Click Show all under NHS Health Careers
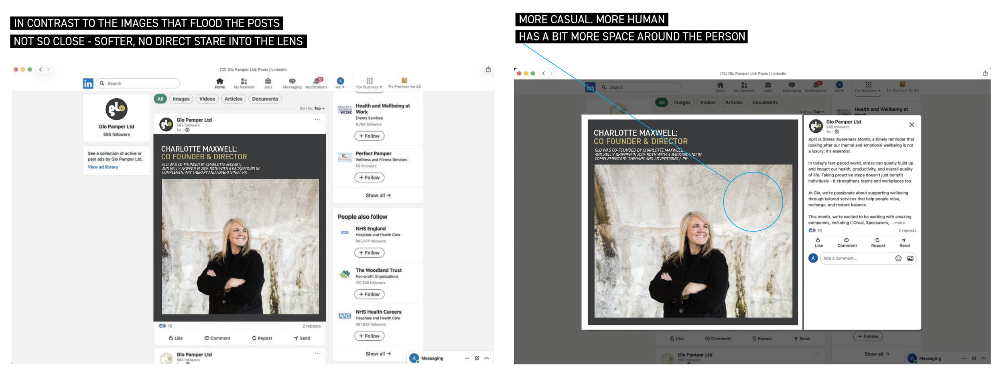Screen dimensions: 1003x378 click(378, 354)
